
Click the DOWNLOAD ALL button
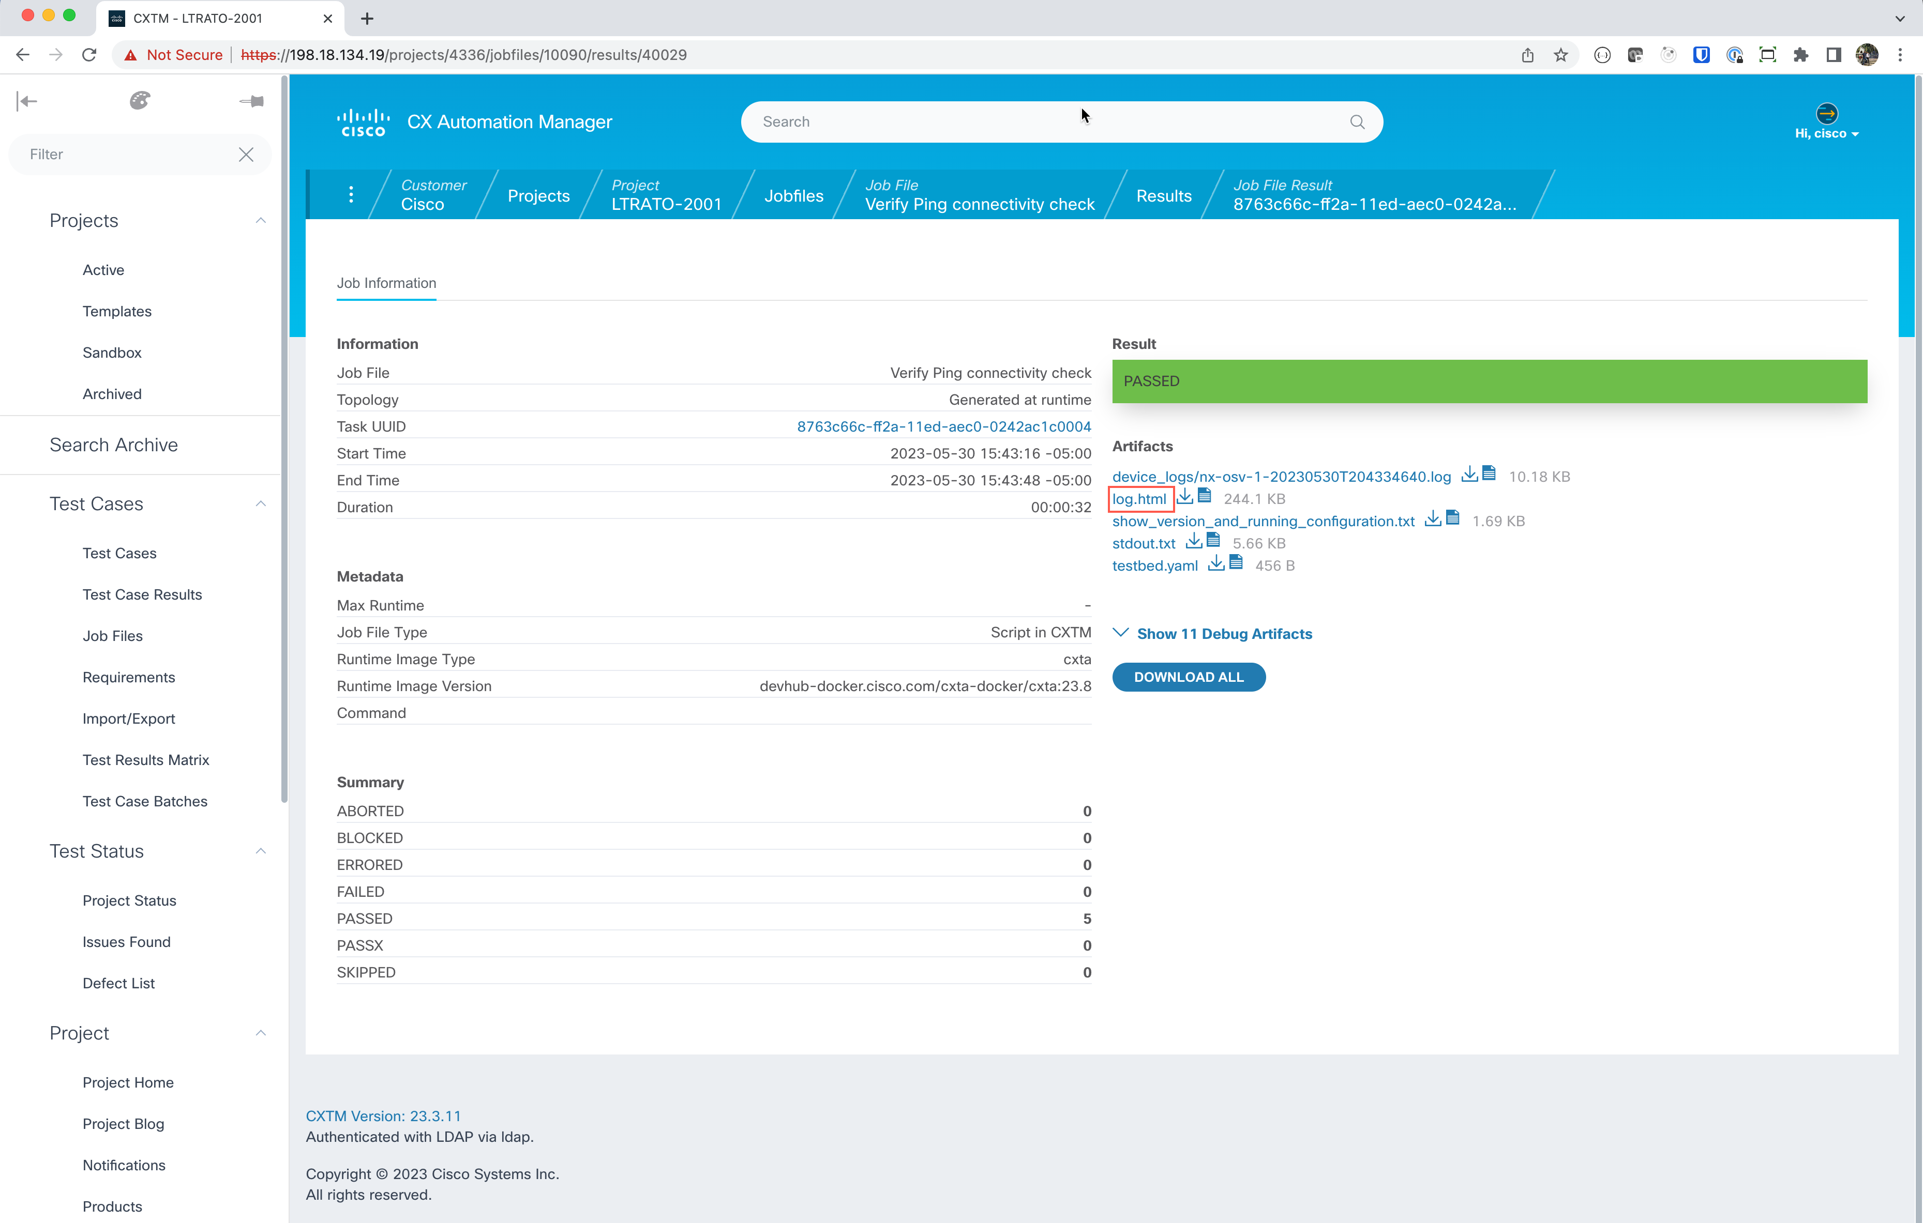[x=1189, y=676]
